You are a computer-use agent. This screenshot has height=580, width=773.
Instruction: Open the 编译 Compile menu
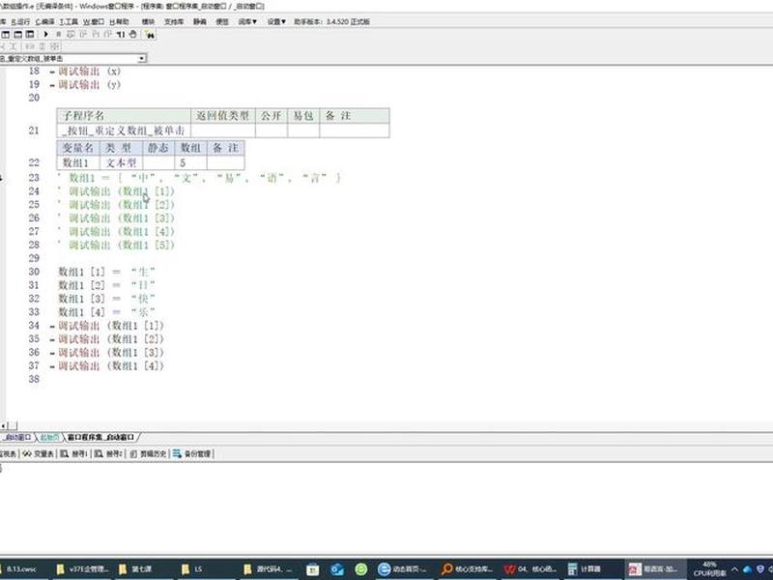[x=44, y=21]
